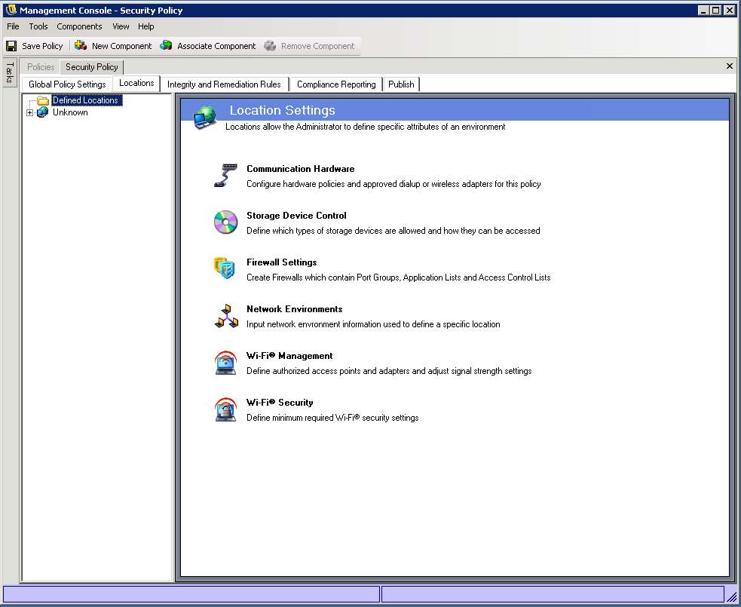Click the Firewall Settings shield icon
Image resolution: width=741 pixels, height=607 pixels.
tap(225, 268)
